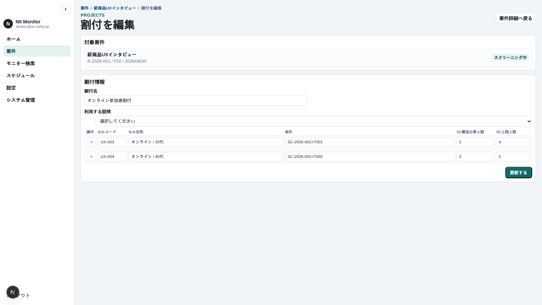This screenshot has width=542, height=305.
Task: Click the 対象案件 section heading
Action: (95, 42)
